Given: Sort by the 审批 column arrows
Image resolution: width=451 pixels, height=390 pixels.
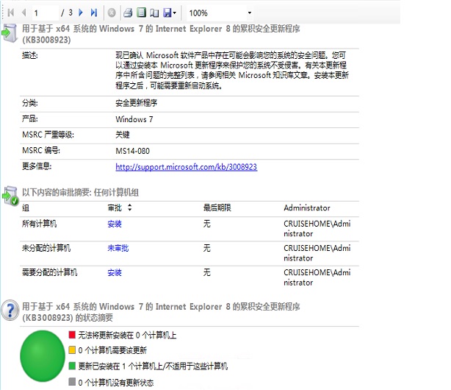Looking at the screenshot, I should pyautogui.click(x=130, y=208).
